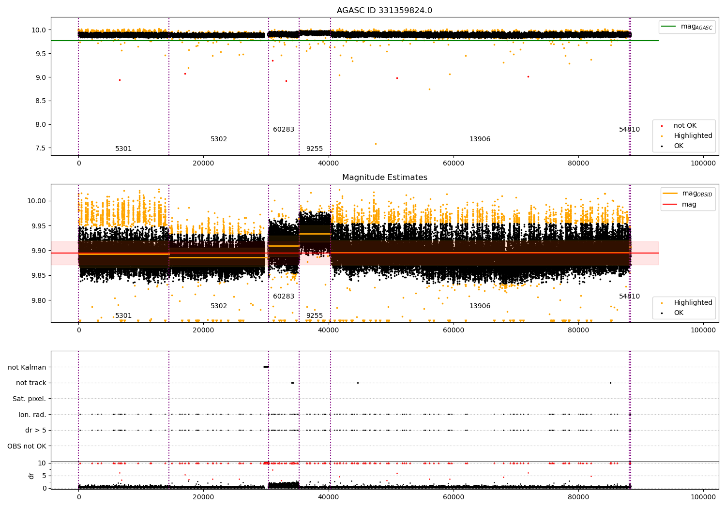Click obsid label 13906 in the top plot
The width and height of the screenshot is (726, 508).
480,139
